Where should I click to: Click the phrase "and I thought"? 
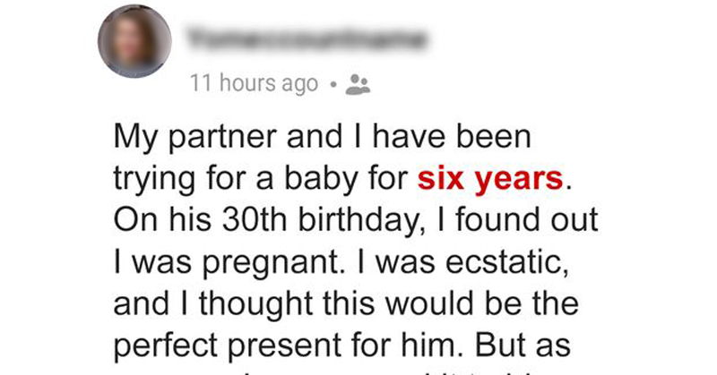tap(213, 304)
